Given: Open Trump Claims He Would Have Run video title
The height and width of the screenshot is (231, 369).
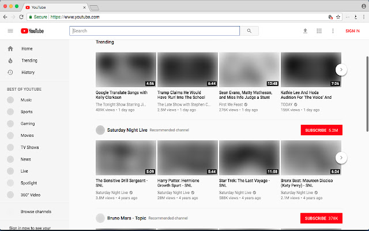Looking at the screenshot, I should (x=181, y=95).
